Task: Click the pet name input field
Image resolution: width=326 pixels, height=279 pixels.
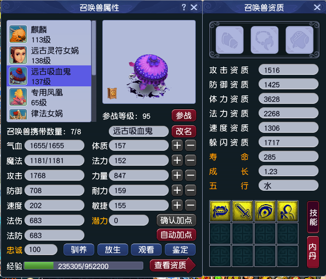Action: pos(139,131)
